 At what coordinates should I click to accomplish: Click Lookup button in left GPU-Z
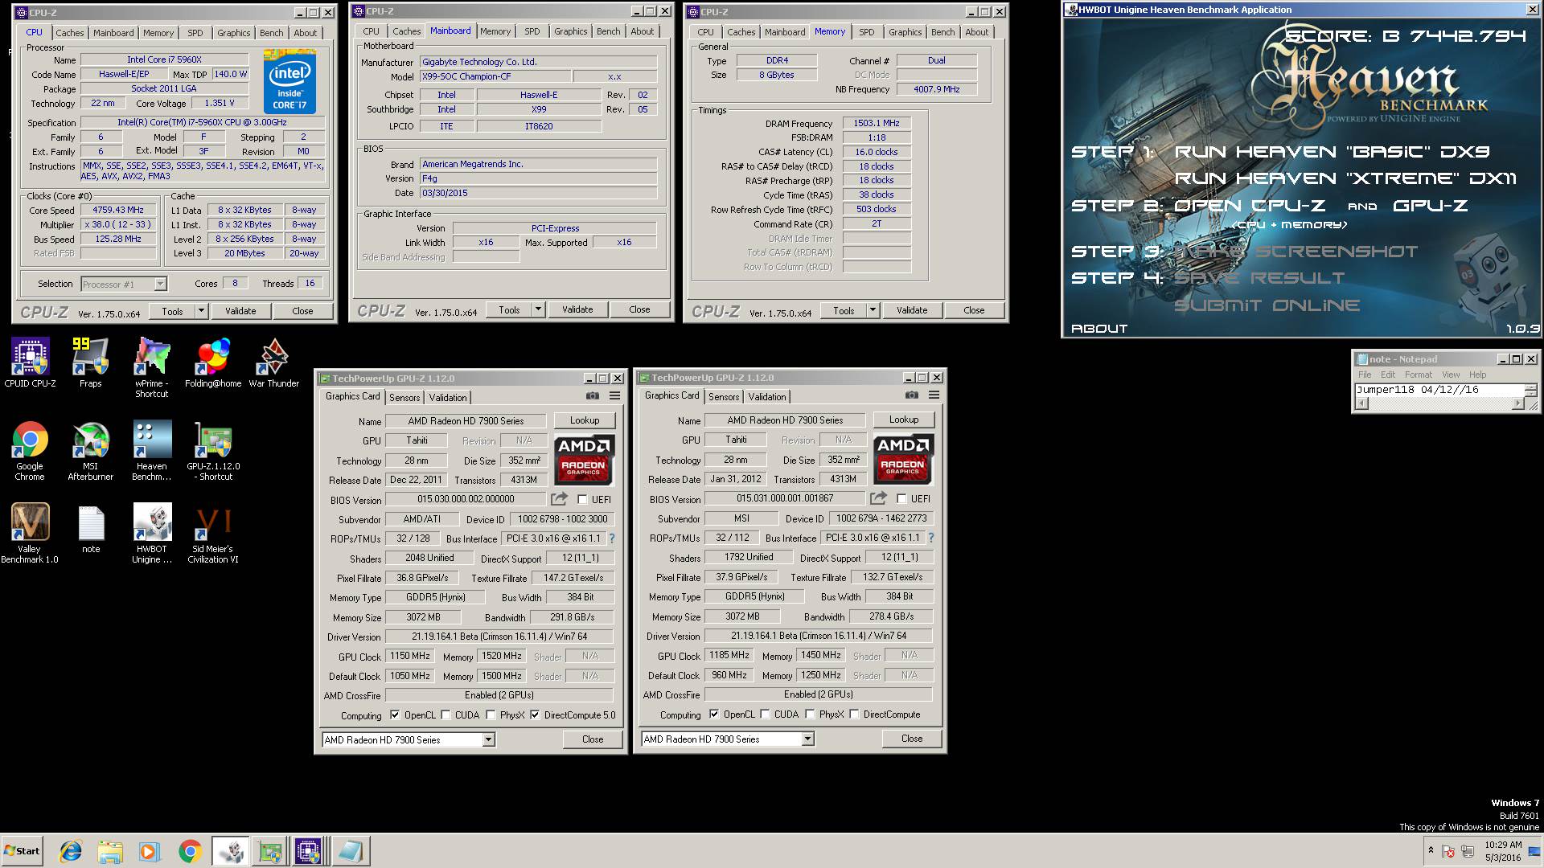(x=585, y=420)
